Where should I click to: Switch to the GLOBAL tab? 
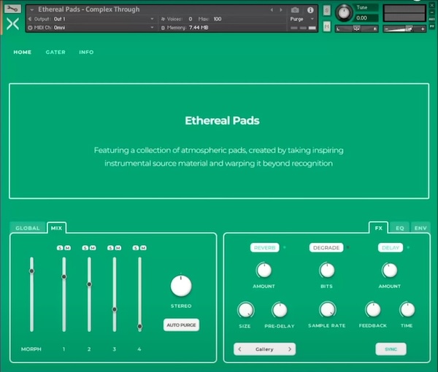(x=28, y=228)
